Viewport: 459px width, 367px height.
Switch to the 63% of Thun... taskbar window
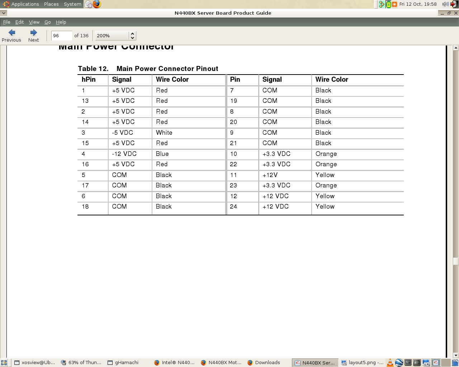(81, 363)
